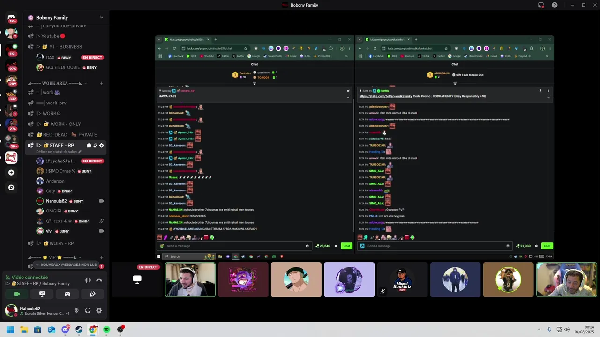The width and height of the screenshot is (600, 337).
Task: Open the soundboard button in voice panel
Action: [93, 294]
